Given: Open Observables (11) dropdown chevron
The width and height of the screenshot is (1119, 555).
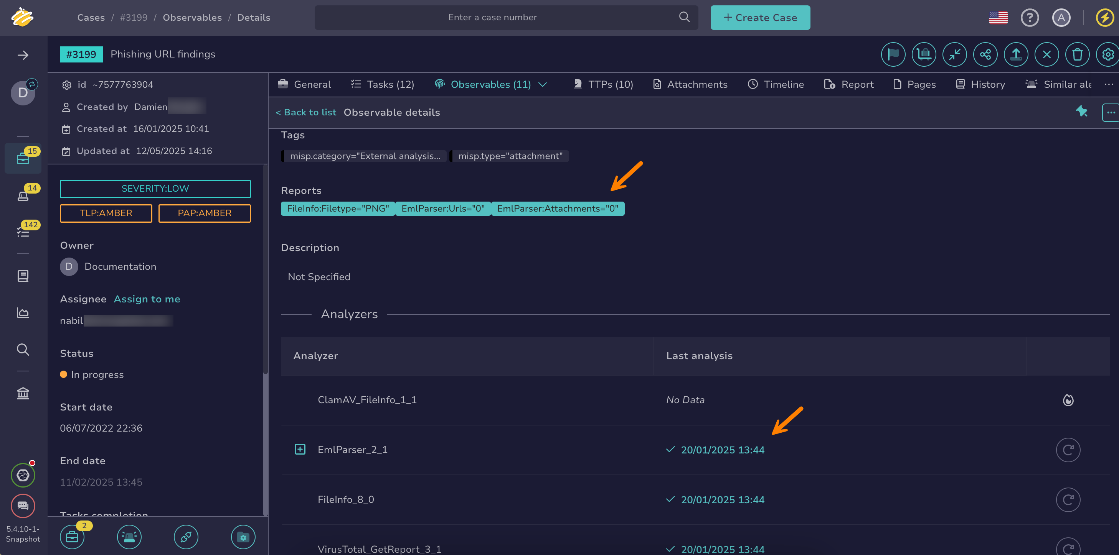Looking at the screenshot, I should [543, 84].
